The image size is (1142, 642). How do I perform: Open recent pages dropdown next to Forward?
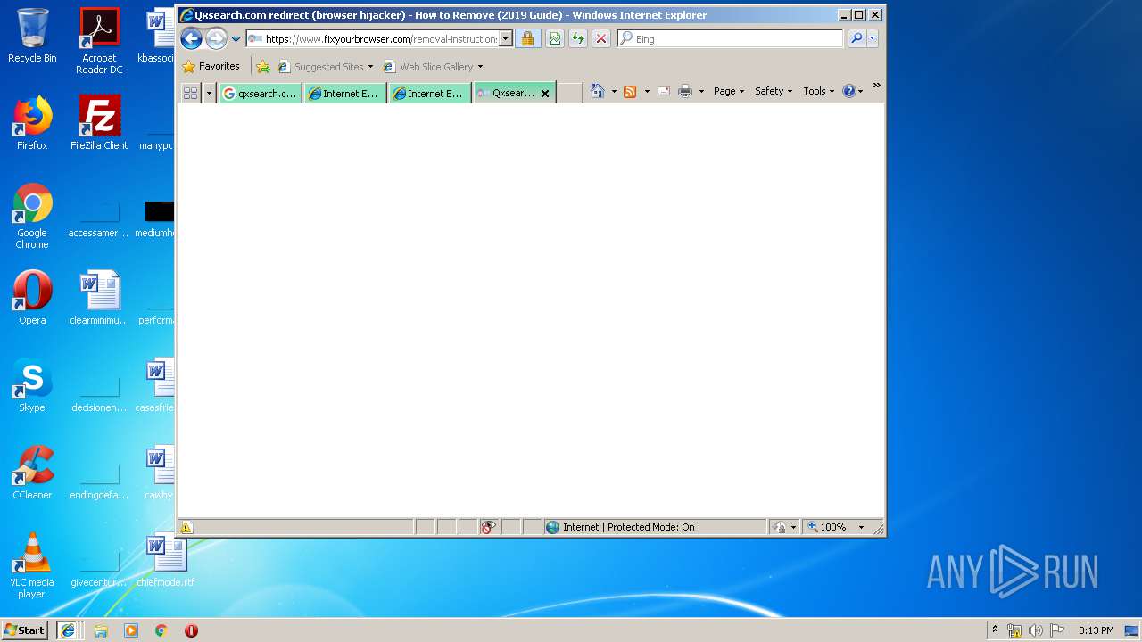click(236, 39)
